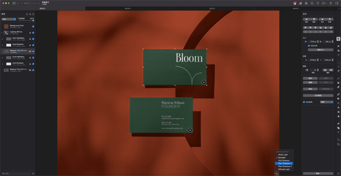Select the Style tool below the arrow
This screenshot has width=341, height=176.
tap(339, 46)
